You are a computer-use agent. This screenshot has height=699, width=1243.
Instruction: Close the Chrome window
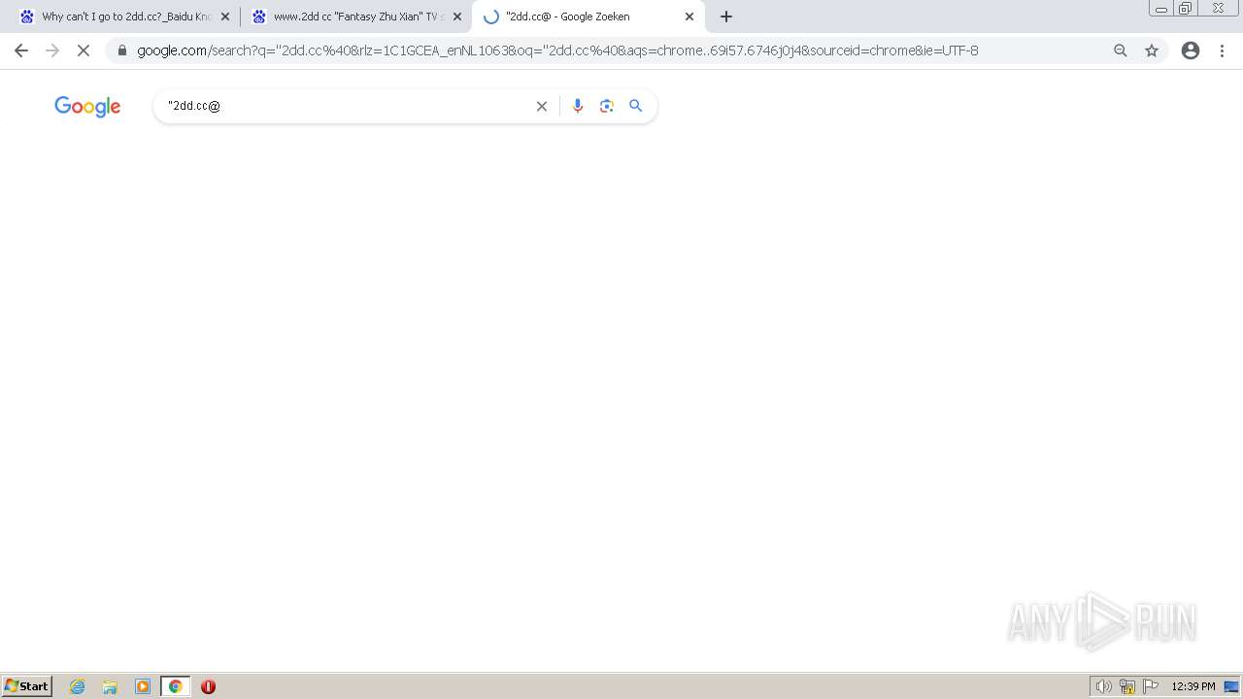tap(1218, 9)
